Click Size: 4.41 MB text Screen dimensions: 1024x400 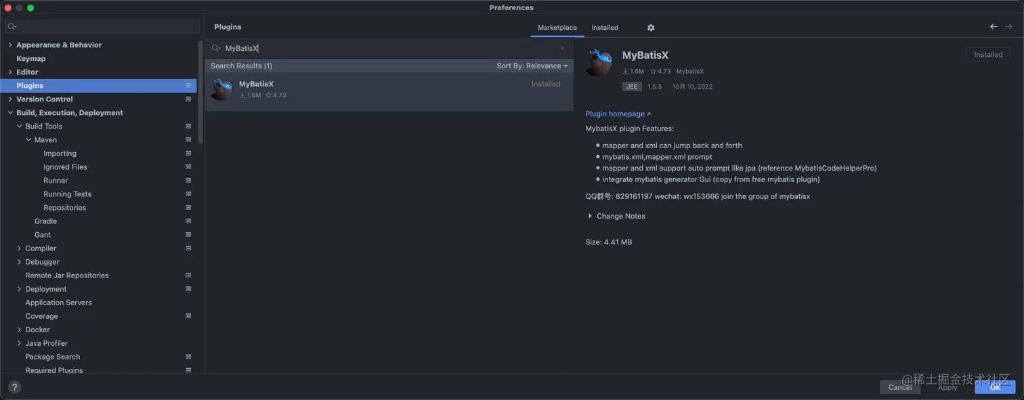(x=608, y=242)
